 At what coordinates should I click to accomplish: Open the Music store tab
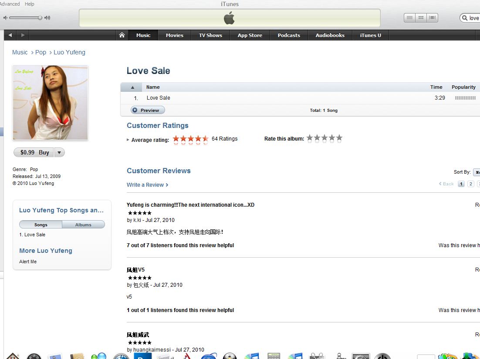[143, 35]
